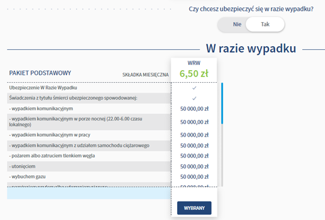Click checkmark for Ubezpieczenie W Razie Wypadku
Viewport: 325px width, 220px height.
pyautogui.click(x=194, y=88)
